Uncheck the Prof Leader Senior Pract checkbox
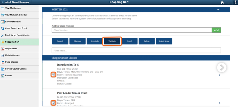Viewport: 238px width, 107px height. [x=53, y=103]
